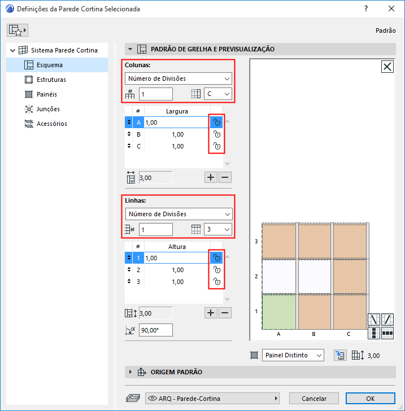Select tan panel C3 in preview

click(350, 241)
